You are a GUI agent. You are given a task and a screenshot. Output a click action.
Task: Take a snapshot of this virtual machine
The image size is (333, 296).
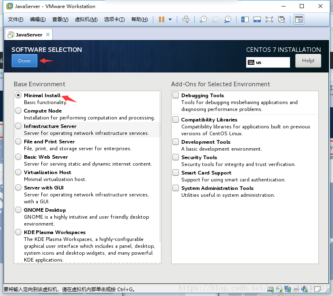tap(203, 19)
